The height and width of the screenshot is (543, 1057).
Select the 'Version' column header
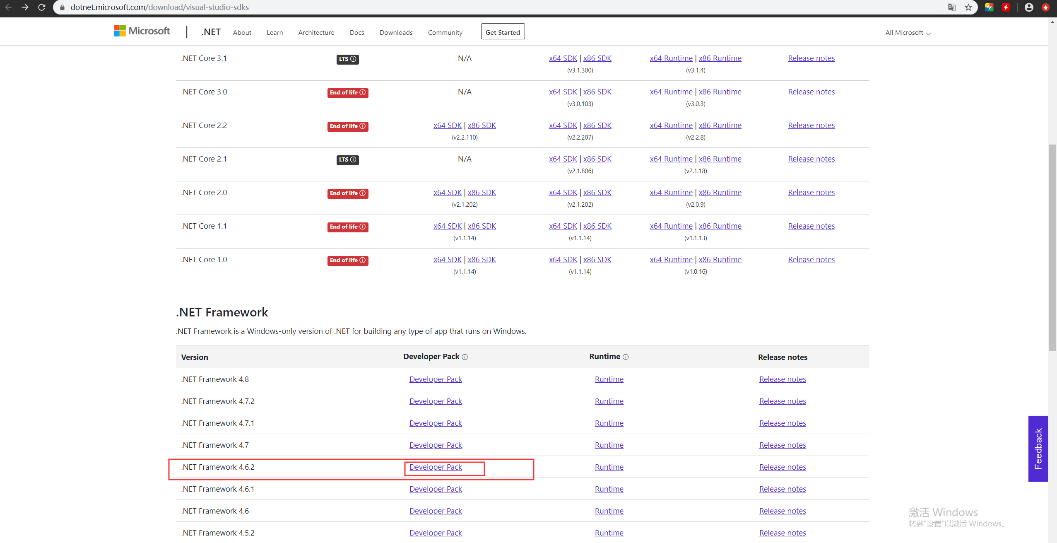(195, 357)
